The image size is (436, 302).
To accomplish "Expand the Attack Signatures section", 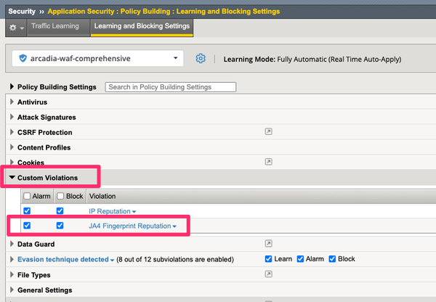I will pyautogui.click(x=12, y=117).
